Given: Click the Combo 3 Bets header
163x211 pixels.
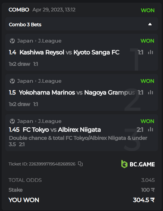Looking at the screenshot, I should tap(82, 24).
